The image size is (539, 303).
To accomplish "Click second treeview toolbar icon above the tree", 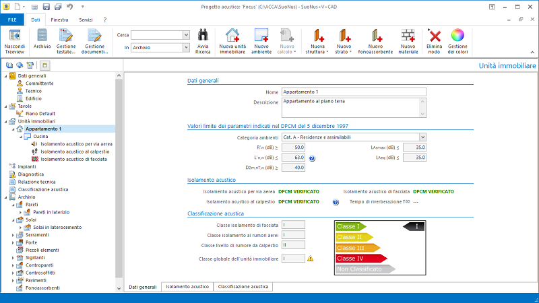I will 20,65.
